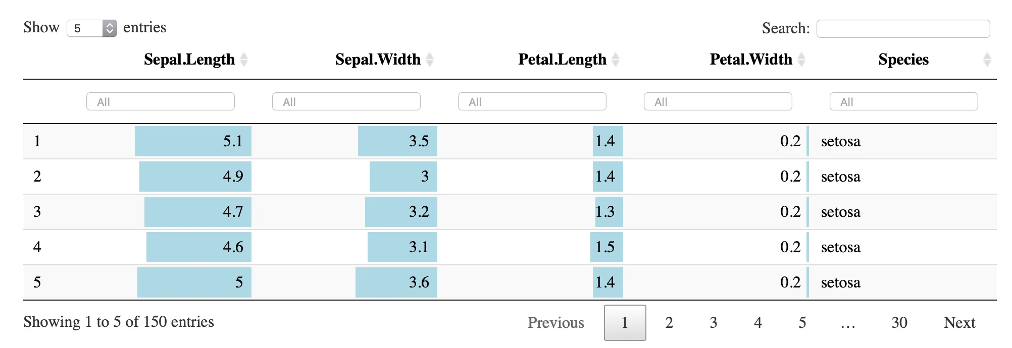Open the Show entries count dropdown
Screen dimensions: 1012x348
coord(92,28)
